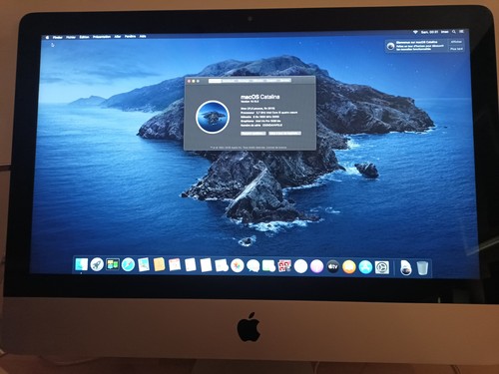The image size is (499, 374).
Task: Launch Apple TV app from Dock
Action: 333,267
